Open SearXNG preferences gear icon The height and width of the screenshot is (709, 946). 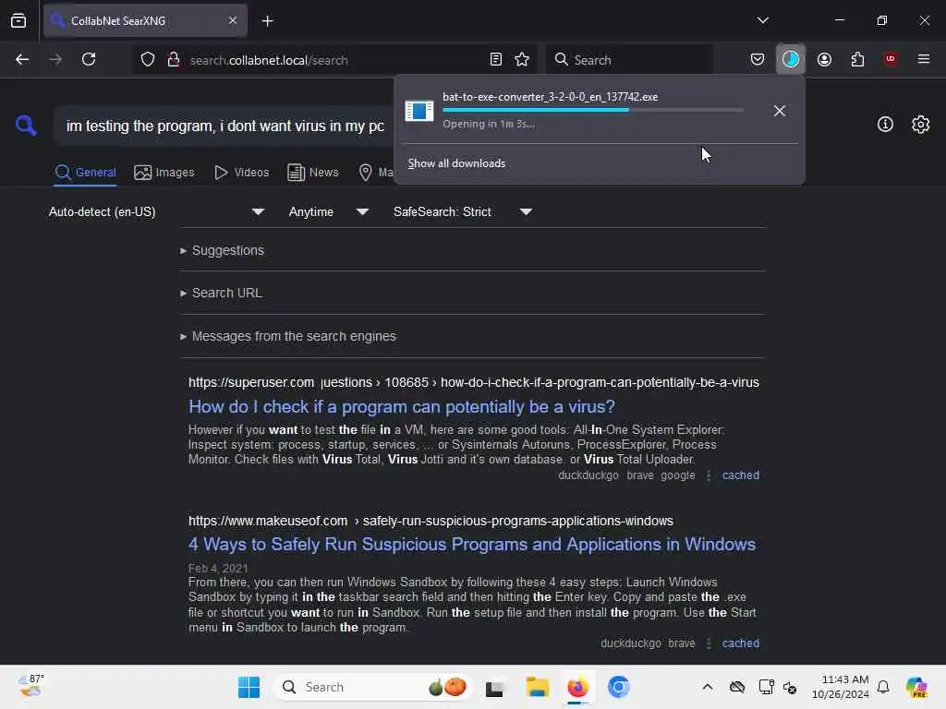920,125
